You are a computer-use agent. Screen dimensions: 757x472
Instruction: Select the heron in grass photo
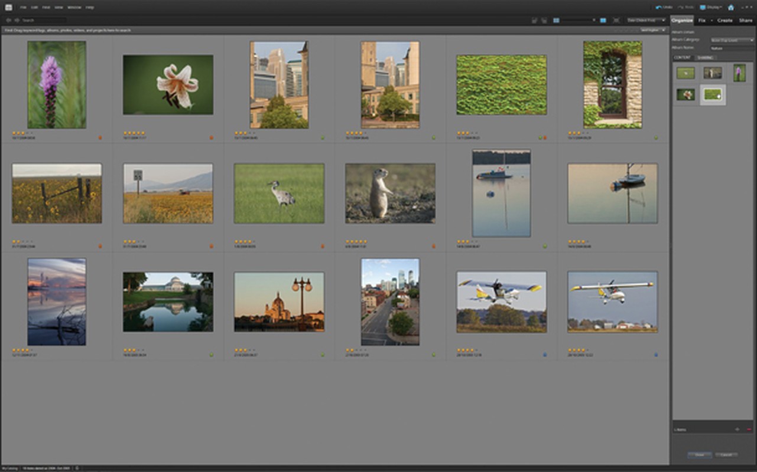coord(279,194)
